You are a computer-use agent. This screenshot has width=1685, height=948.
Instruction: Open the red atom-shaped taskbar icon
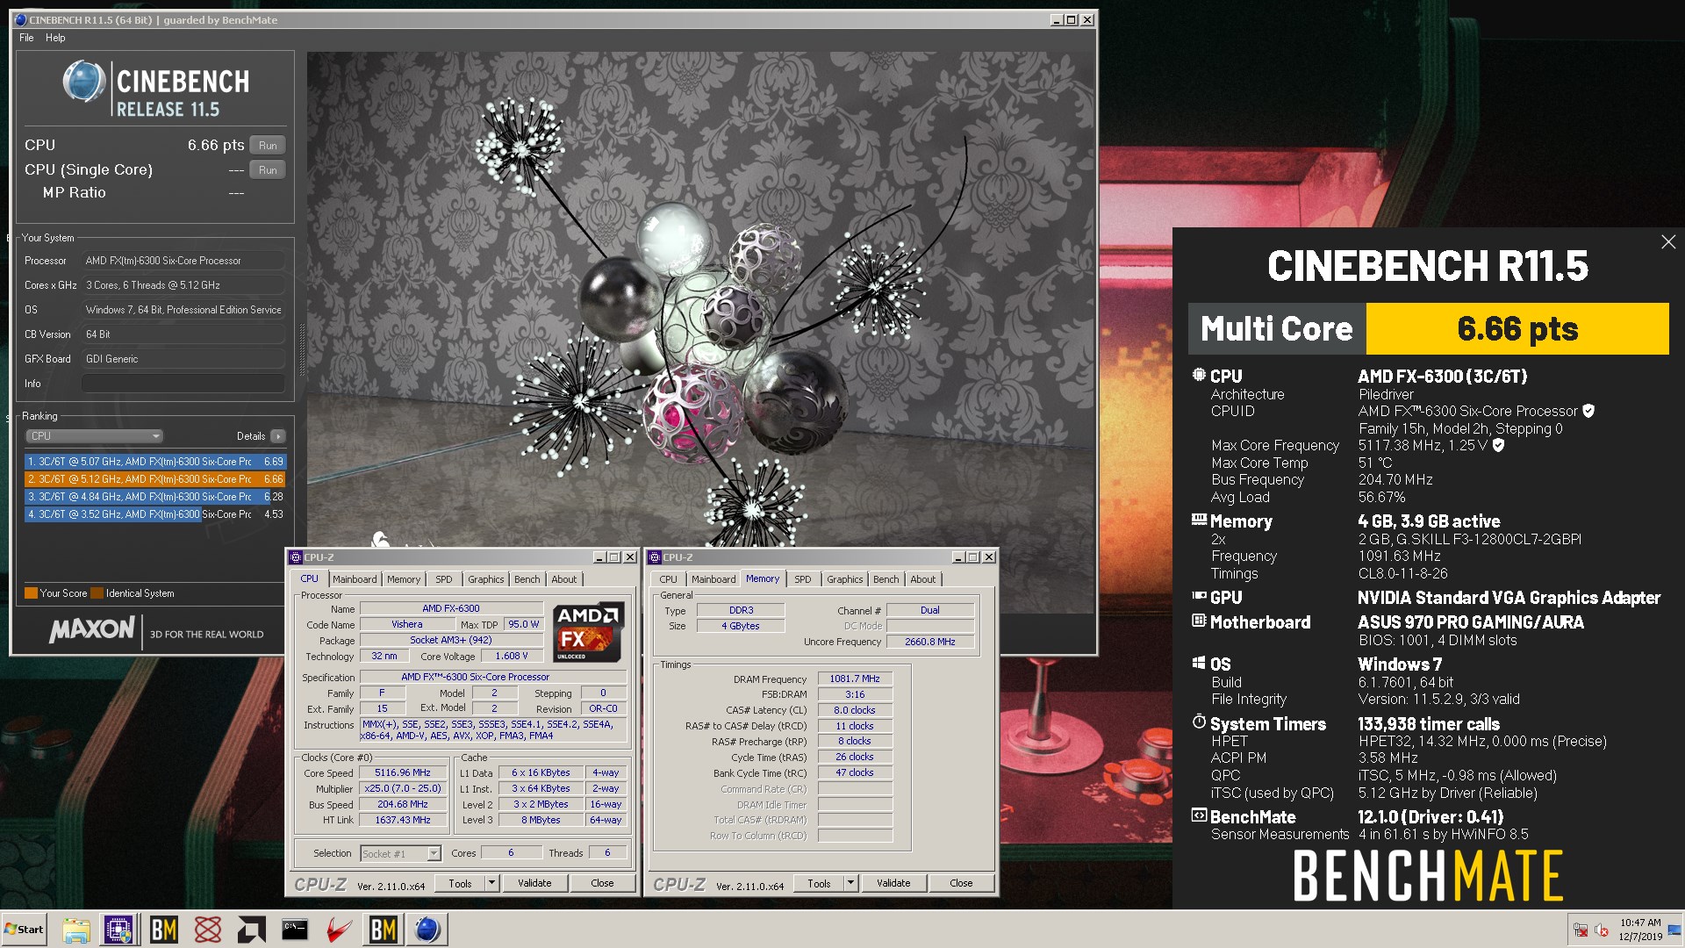208,930
